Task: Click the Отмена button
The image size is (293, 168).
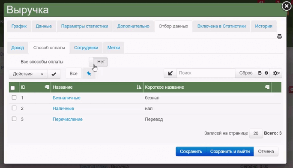Action: [x=266, y=151]
